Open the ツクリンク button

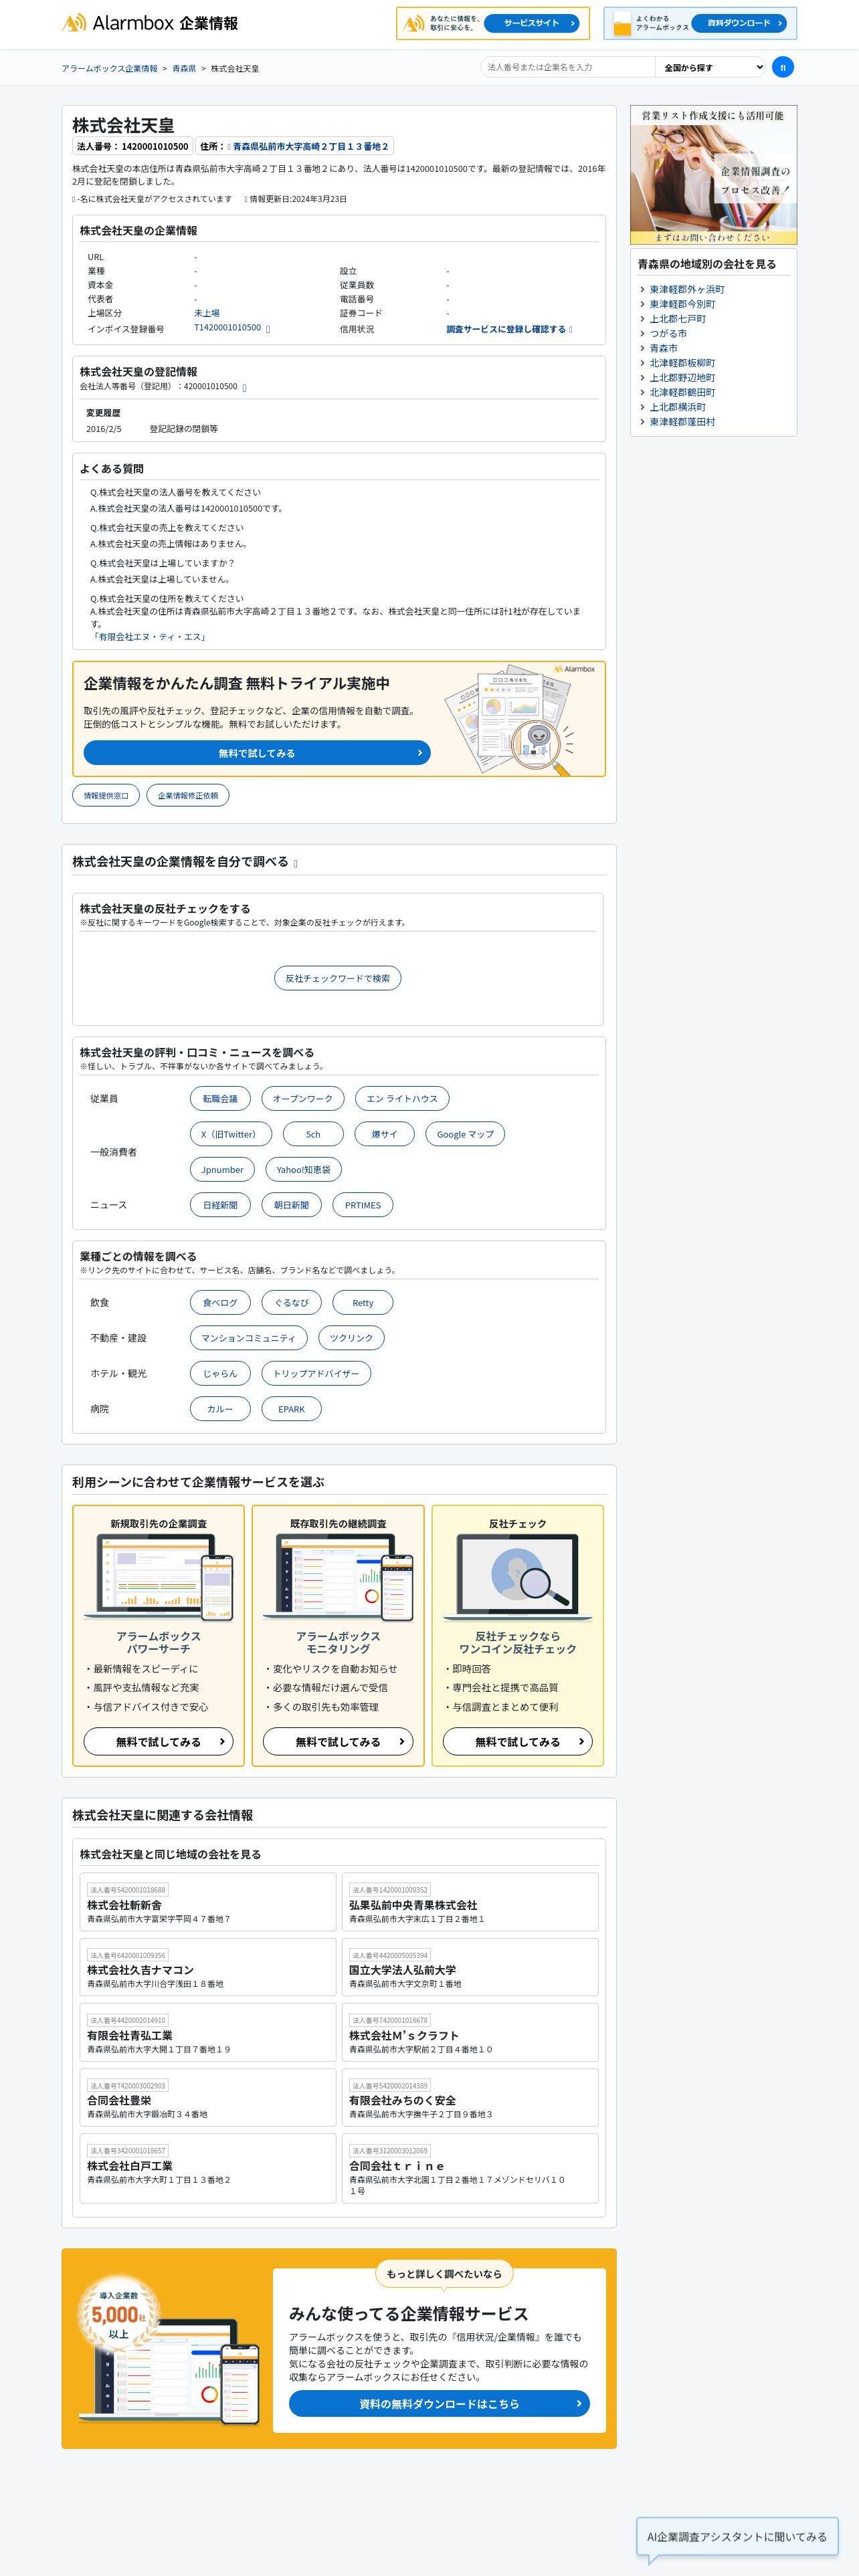pyautogui.click(x=351, y=1338)
